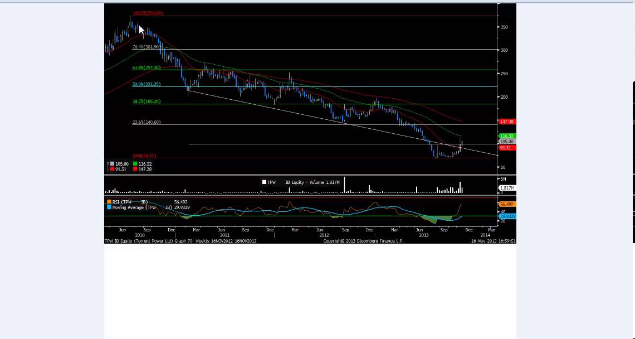Click the 23.6%(140.60) retracement label
Screen dimensions: 635x339
146,122
